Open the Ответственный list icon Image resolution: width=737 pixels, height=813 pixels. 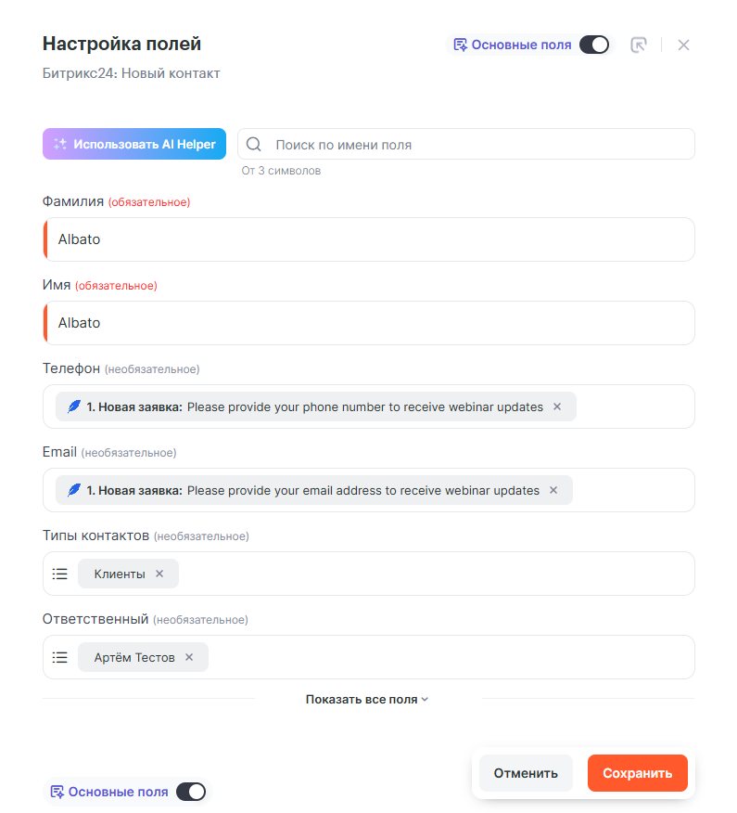pos(60,657)
